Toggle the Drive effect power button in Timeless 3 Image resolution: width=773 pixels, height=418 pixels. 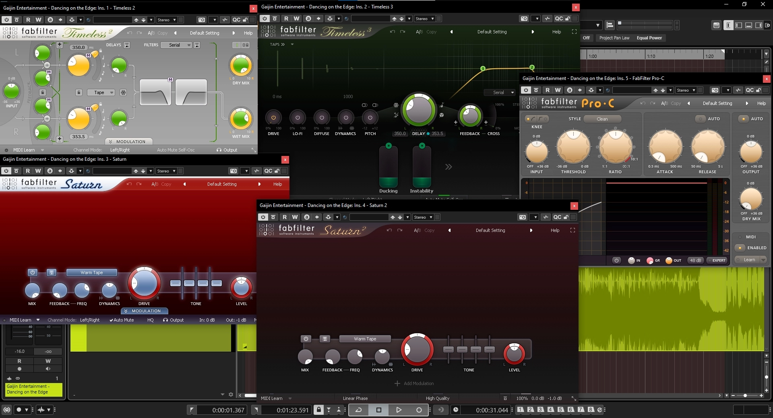[273, 117]
